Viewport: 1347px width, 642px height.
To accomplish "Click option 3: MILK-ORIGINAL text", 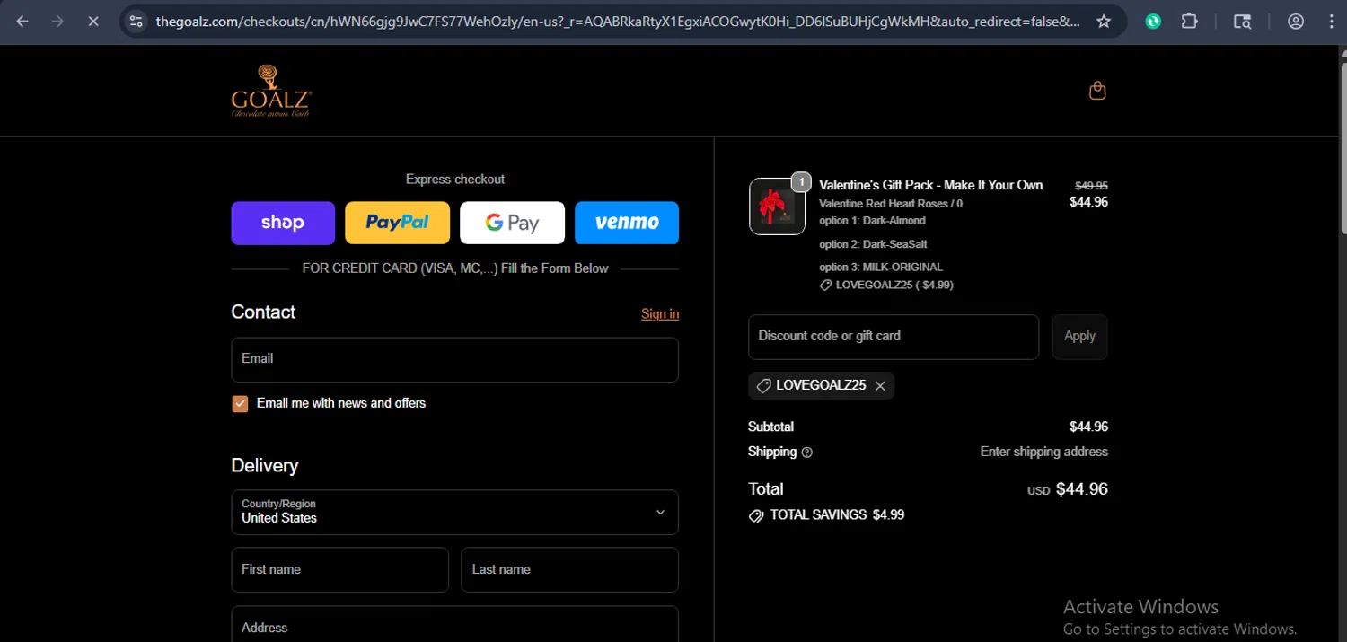I will 881,268.
